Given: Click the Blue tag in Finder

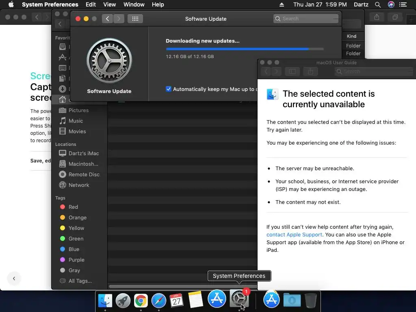Looking at the screenshot, I should tap(74, 249).
